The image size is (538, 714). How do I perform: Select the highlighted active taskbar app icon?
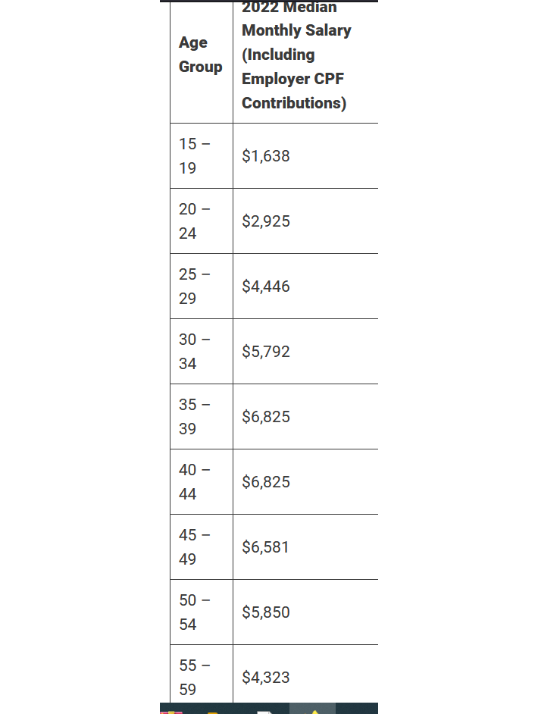[312, 709]
